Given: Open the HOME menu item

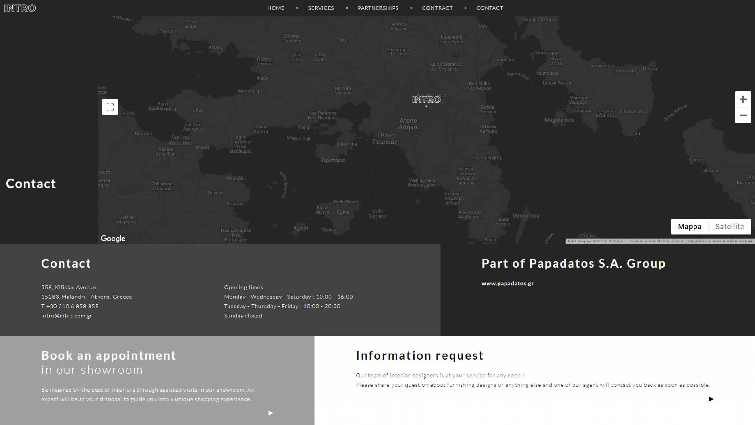Looking at the screenshot, I should click(x=276, y=8).
